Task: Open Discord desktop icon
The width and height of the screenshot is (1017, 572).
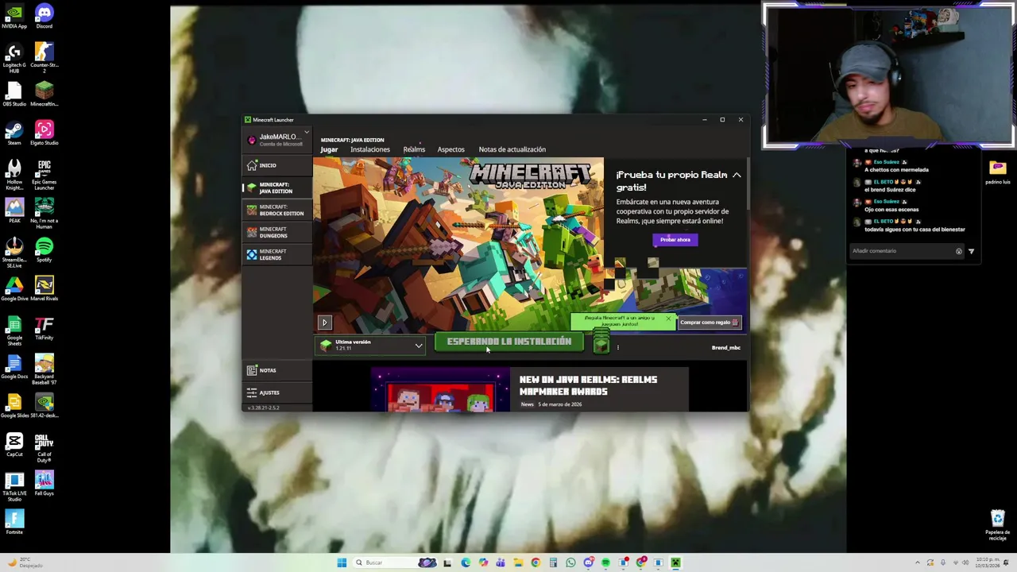Action: click(x=44, y=16)
